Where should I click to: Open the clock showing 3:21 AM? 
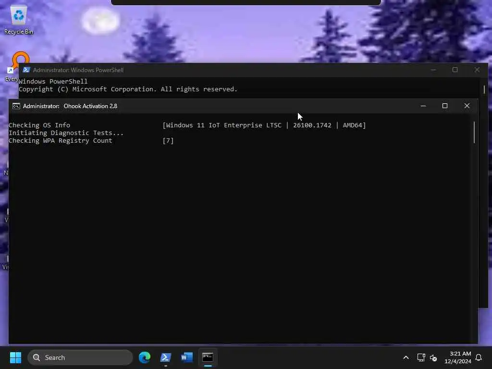tap(458, 357)
